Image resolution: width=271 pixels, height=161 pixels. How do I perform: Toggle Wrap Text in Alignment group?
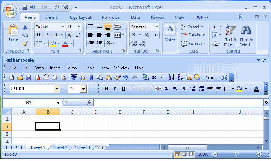coord(118,27)
